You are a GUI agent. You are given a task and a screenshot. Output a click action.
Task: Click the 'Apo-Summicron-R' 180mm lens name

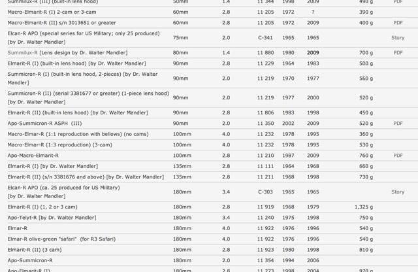point(30,260)
